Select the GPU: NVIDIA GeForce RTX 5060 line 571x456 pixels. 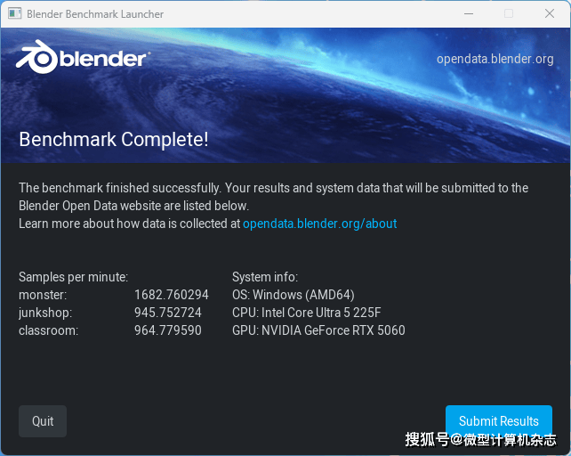click(318, 330)
